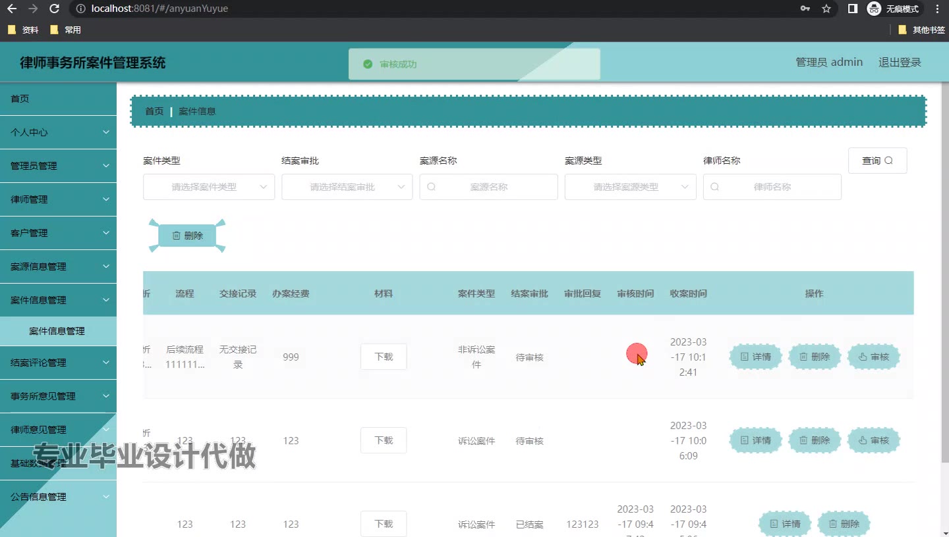Reload the page with refresh icon

coord(55,9)
